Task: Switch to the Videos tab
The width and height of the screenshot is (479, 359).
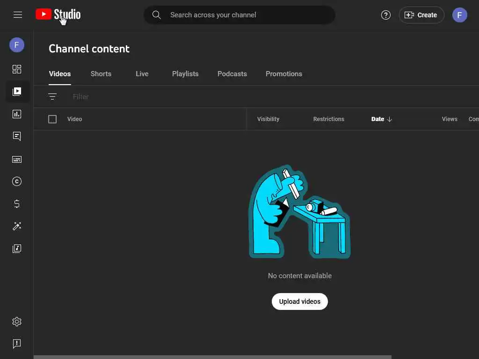Action: coord(60,74)
